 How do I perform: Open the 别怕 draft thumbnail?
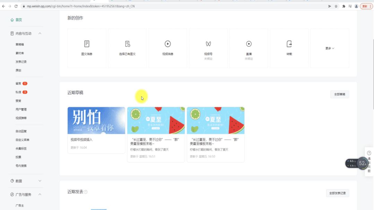coord(96,120)
